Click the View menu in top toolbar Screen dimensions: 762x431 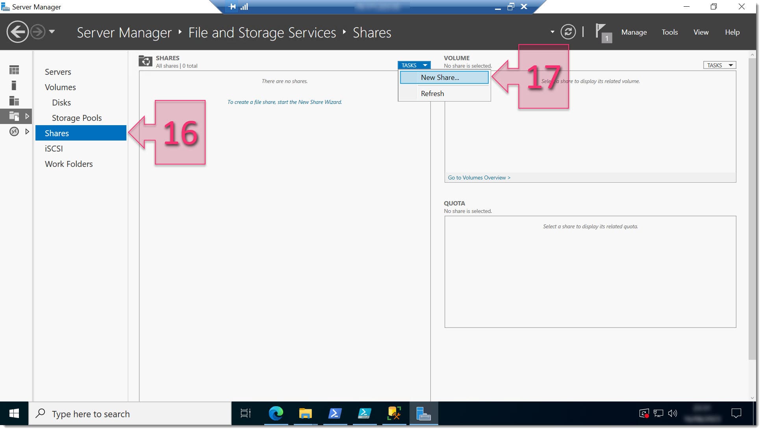tap(701, 32)
